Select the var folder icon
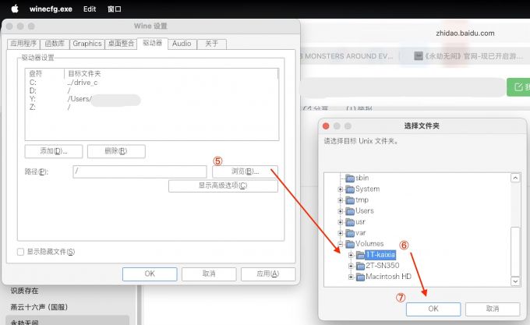530x325 pixels. point(350,233)
